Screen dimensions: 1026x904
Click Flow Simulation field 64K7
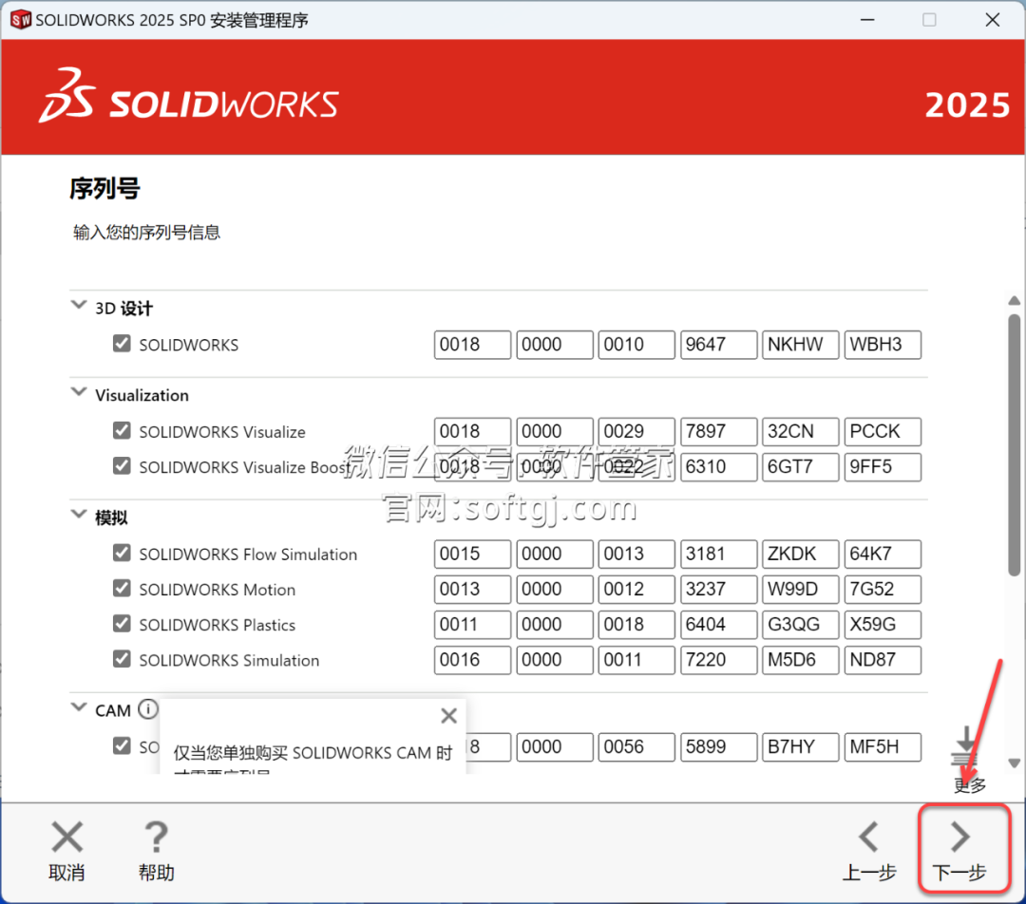pyautogui.click(x=883, y=554)
